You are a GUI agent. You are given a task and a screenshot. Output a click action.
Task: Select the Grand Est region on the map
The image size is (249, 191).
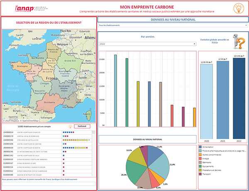[x=70, y=61]
